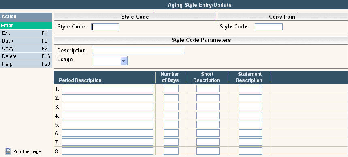Click Statement Description field in row 4

coord(251,116)
